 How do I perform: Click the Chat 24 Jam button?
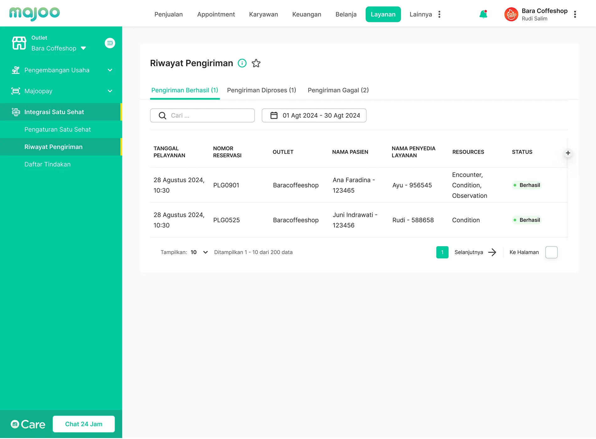point(84,424)
